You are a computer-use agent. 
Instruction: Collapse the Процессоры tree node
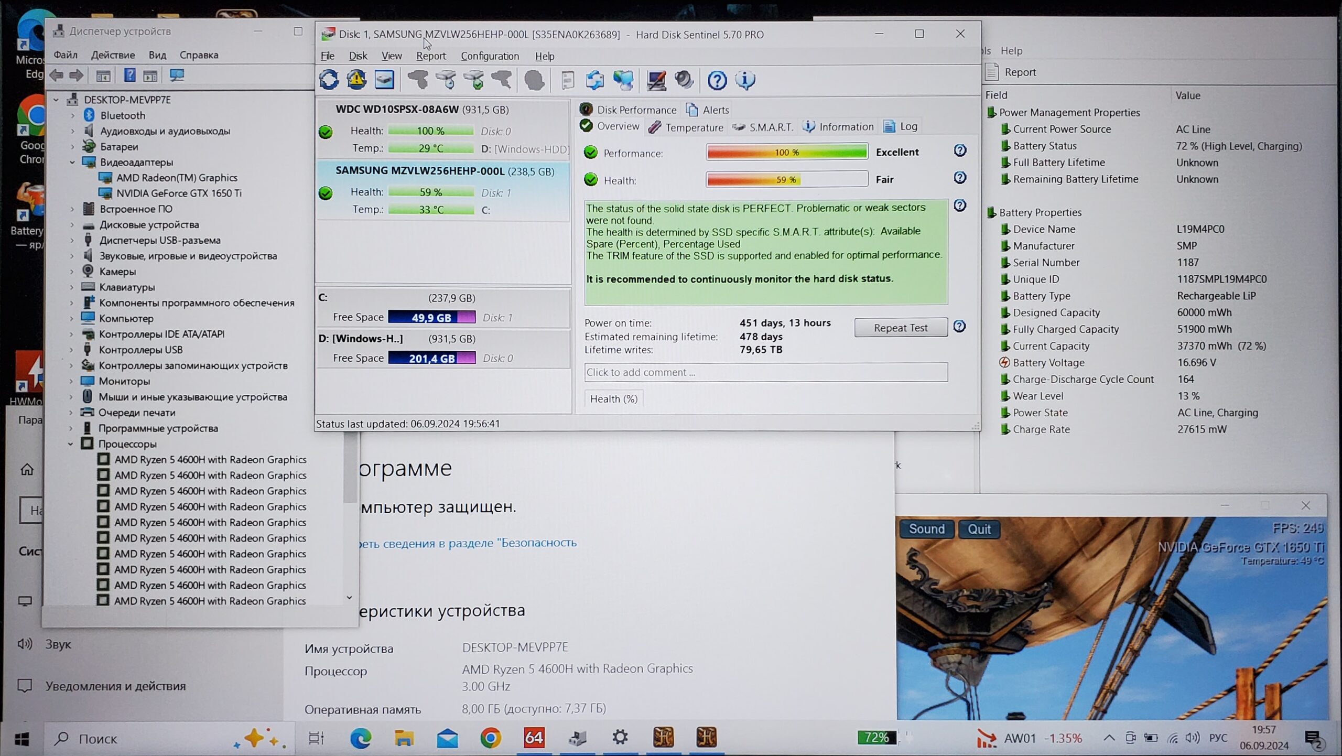[x=70, y=444]
